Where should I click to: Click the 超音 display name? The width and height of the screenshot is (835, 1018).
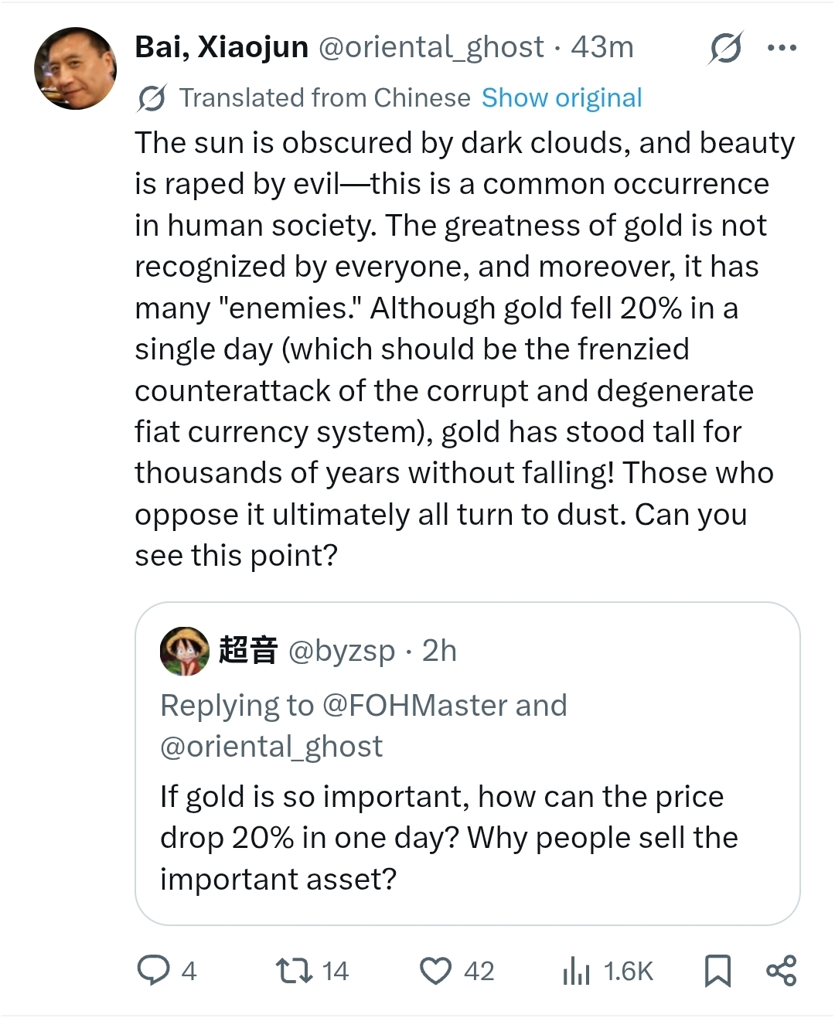(247, 651)
